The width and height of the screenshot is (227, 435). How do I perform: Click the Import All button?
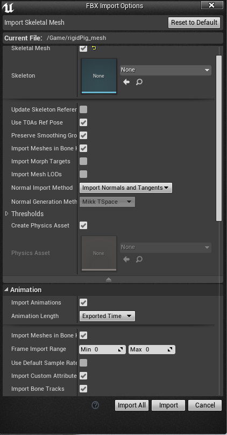(x=132, y=405)
